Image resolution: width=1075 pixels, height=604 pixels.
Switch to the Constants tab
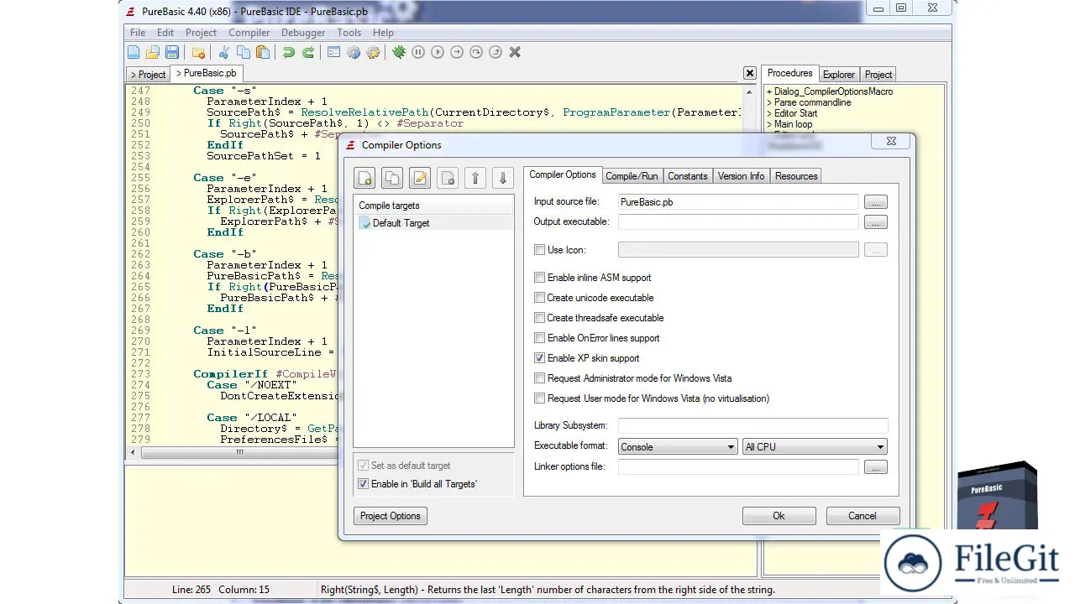coord(688,176)
